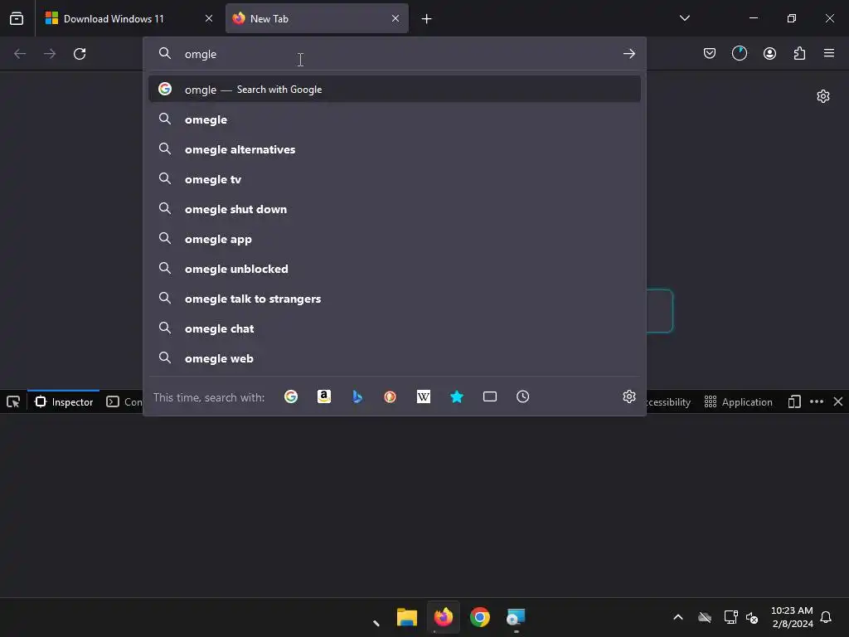Reload the current page
849x637 pixels.
tap(80, 54)
